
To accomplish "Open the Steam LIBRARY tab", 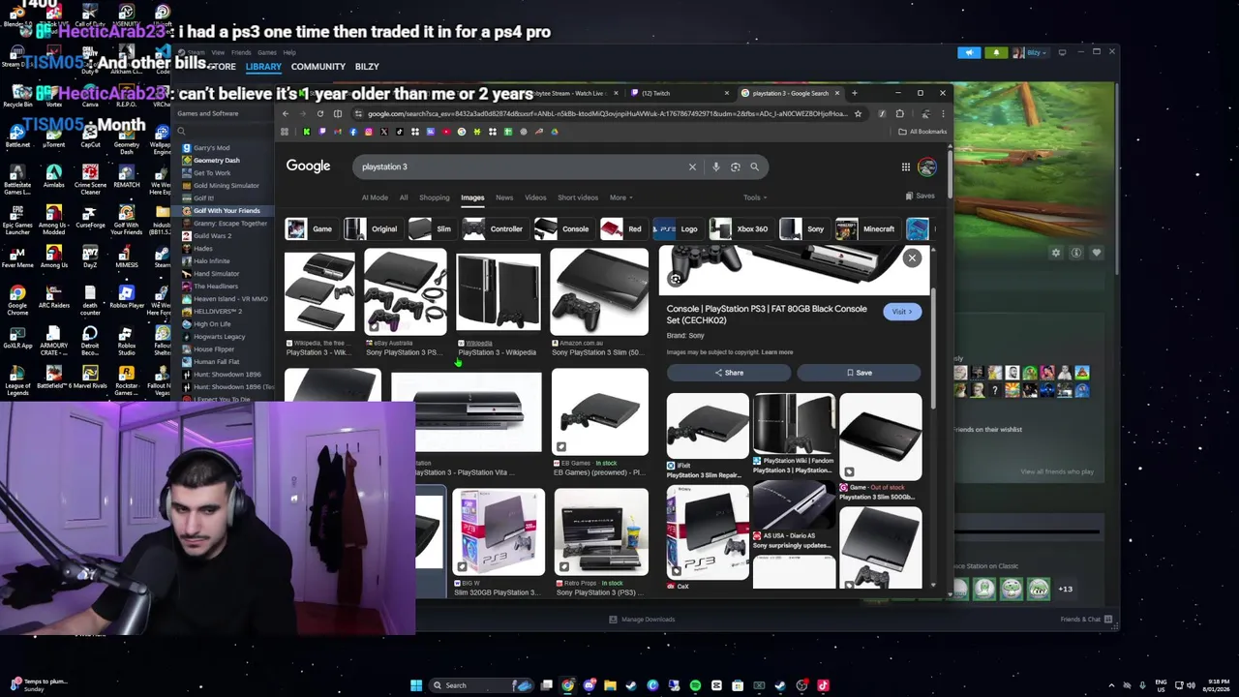I will point(263,67).
